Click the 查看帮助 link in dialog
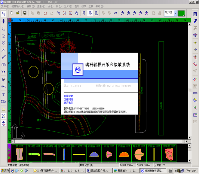 (68, 96)
